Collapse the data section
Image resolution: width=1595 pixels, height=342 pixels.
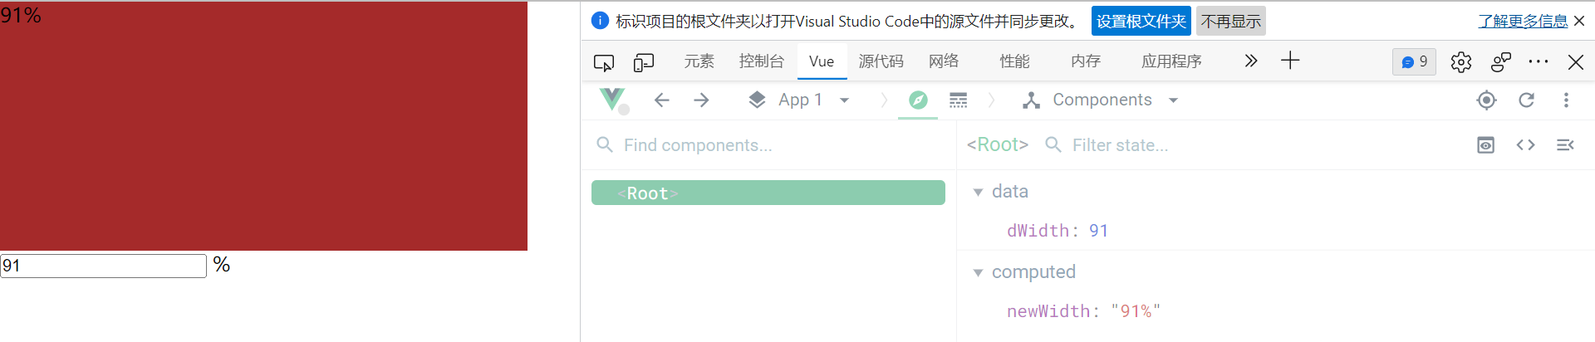(978, 193)
